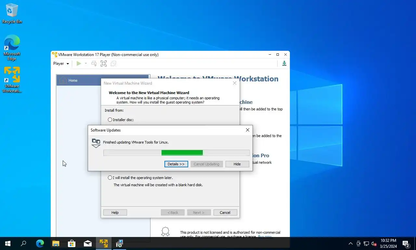Screen dimensions: 416x250
Task: Click the network tray icon
Action: click(x=366, y=243)
